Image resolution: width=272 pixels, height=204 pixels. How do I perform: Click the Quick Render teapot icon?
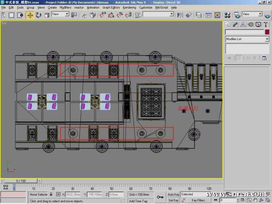pyautogui.click(x=267, y=16)
